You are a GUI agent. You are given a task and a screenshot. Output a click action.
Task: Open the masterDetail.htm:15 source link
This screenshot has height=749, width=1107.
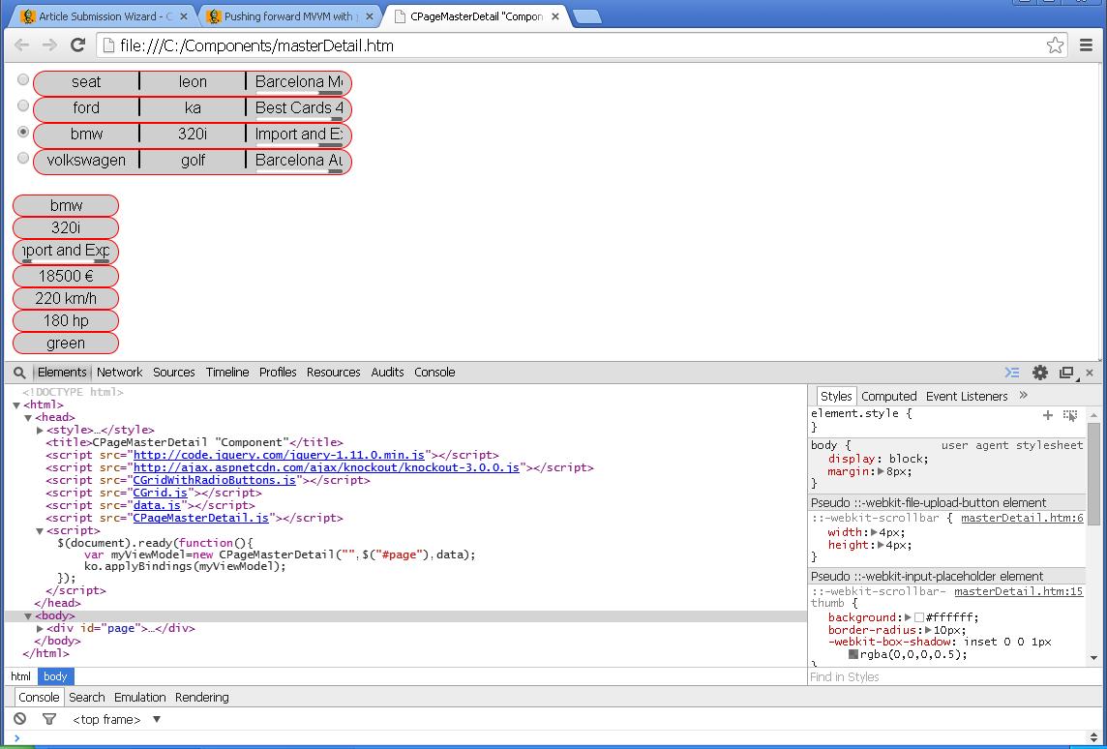point(1019,592)
